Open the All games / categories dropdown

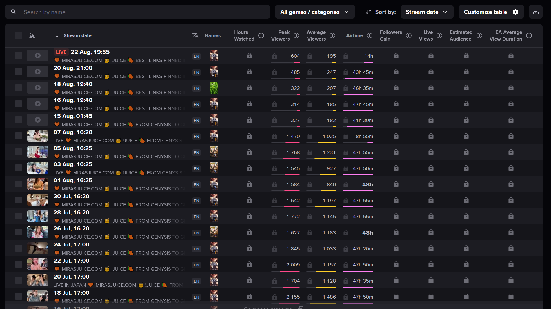315,12
